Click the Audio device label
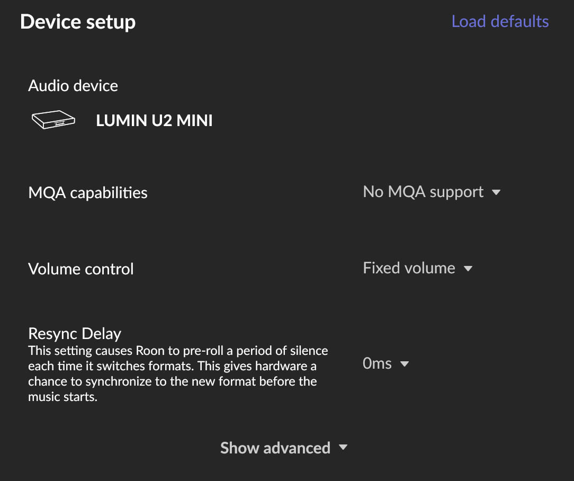This screenshot has height=481, width=574. [x=73, y=86]
